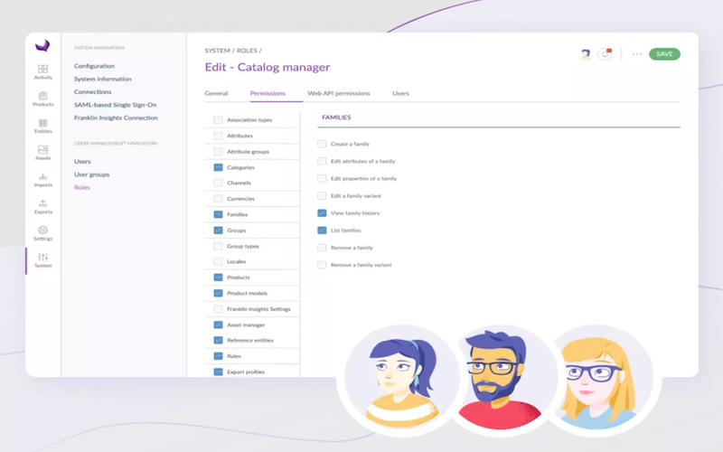Open the Entities sidebar icon
This screenshot has width=723, height=452.
pos(42,126)
